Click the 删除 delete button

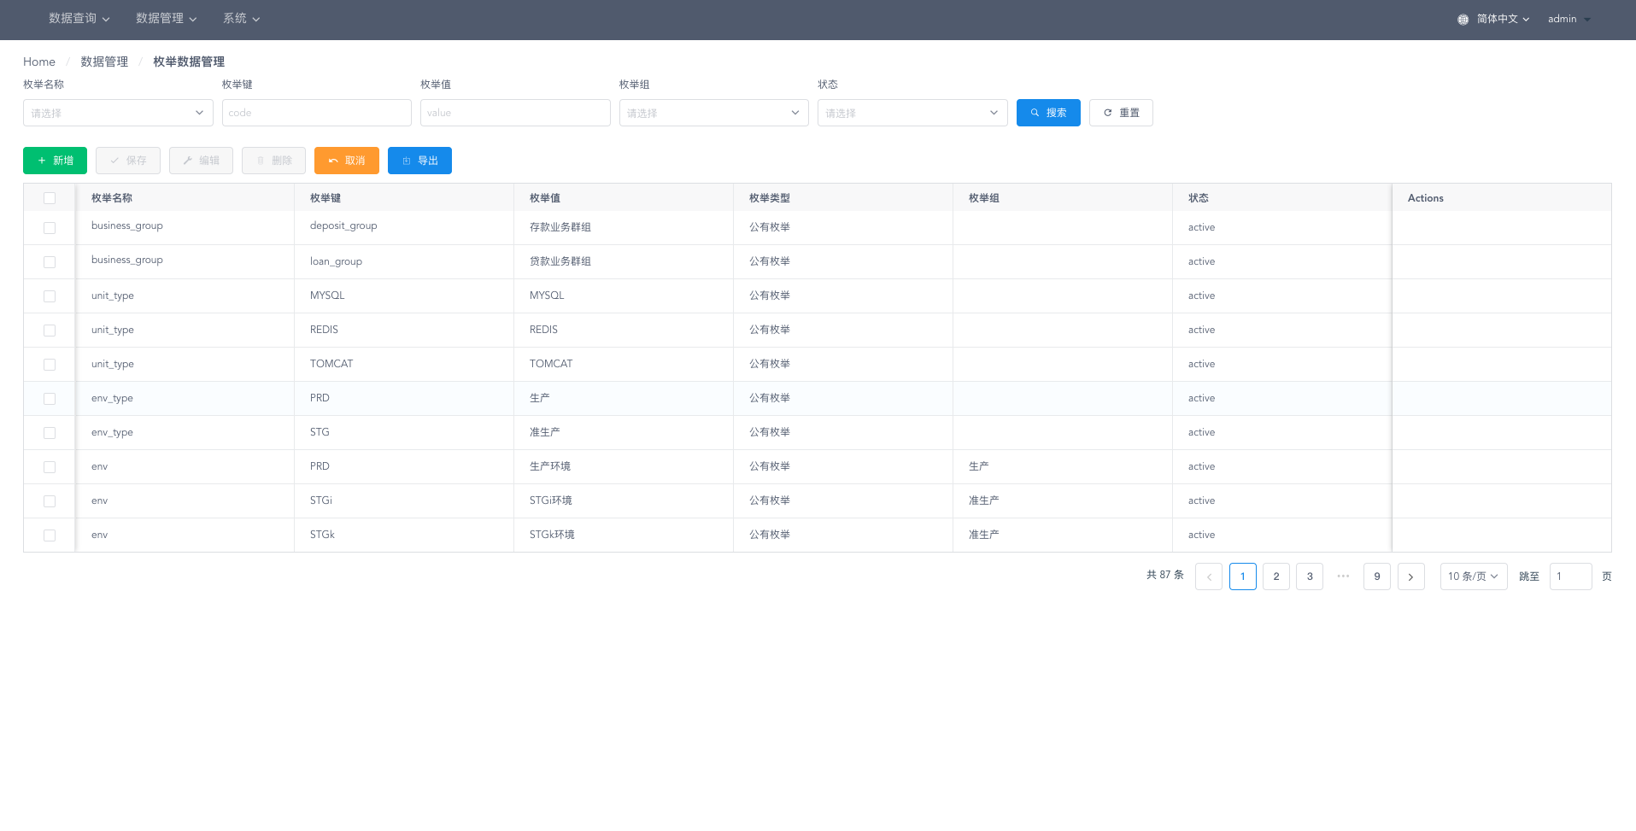click(273, 161)
